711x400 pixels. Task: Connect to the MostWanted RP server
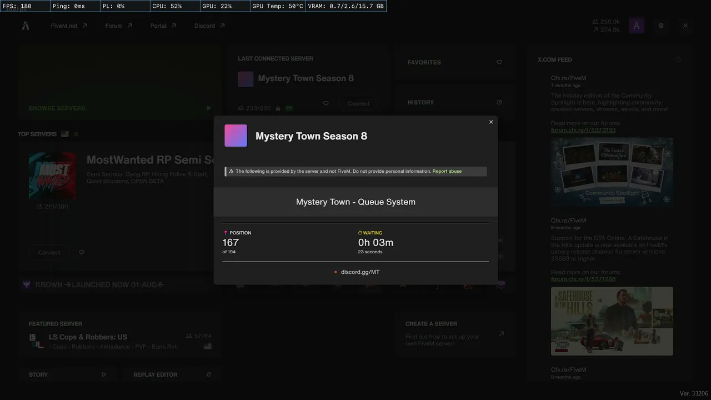(x=49, y=252)
